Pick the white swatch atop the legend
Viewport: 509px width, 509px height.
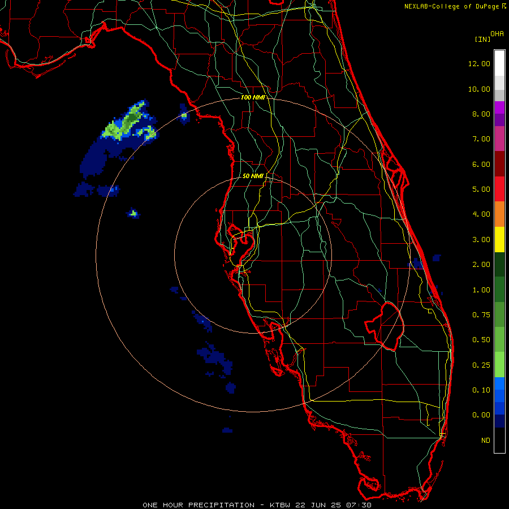pos(499,63)
